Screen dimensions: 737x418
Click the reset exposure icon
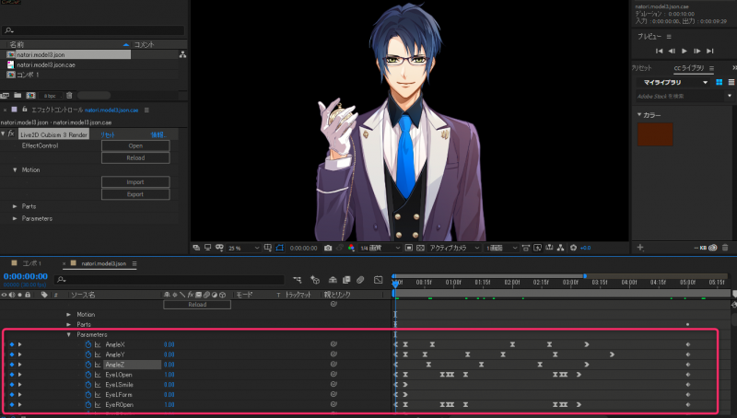click(x=573, y=248)
